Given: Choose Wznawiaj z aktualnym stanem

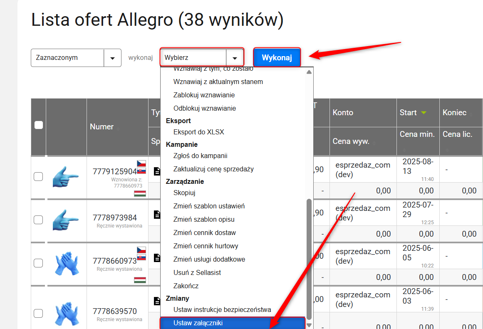Looking at the screenshot, I should click(218, 82).
